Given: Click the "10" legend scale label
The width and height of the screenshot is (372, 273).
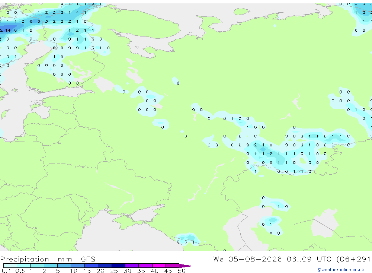Looking at the screenshot, I should coord(73,271).
